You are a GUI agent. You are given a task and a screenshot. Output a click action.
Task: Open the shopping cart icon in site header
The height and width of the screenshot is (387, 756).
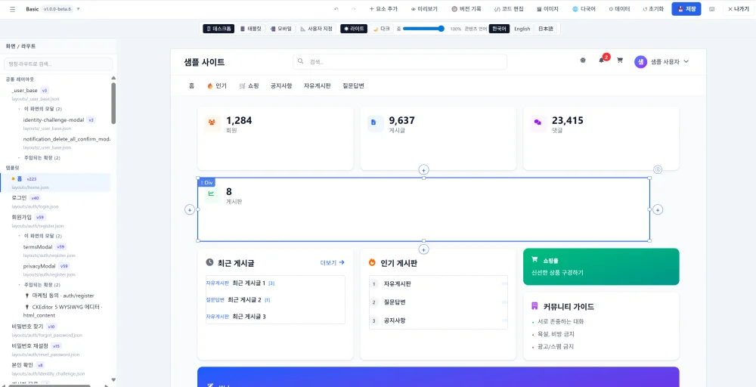(x=620, y=60)
